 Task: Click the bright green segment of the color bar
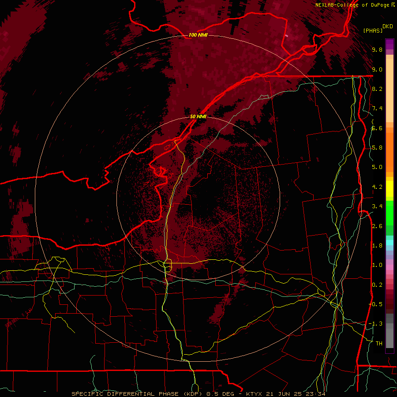click(x=390, y=213)
